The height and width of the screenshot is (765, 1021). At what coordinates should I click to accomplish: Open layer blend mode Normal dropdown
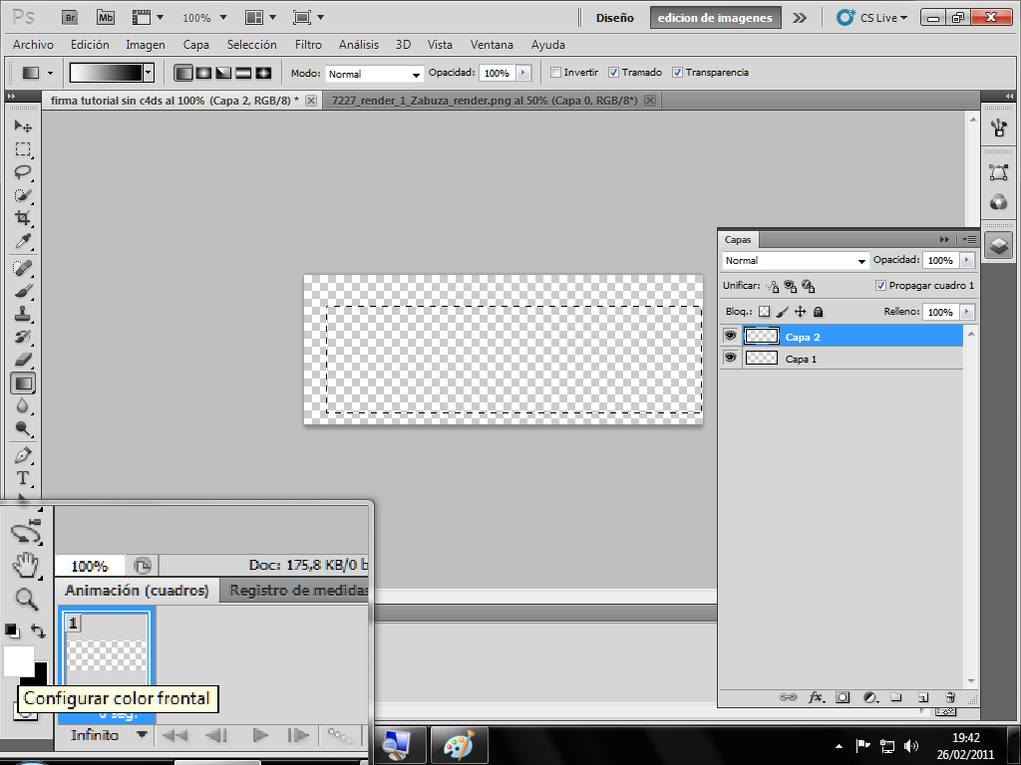pos(795,260)
